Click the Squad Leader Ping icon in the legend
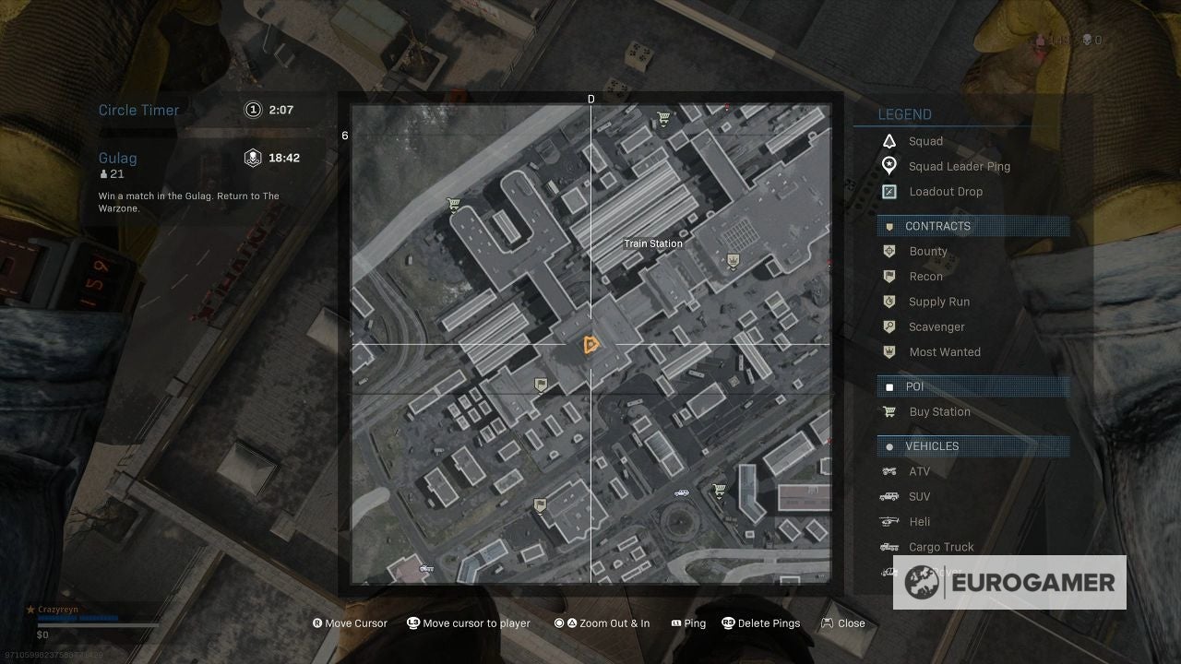This screenshot has height=664, width=1181. 889,166
